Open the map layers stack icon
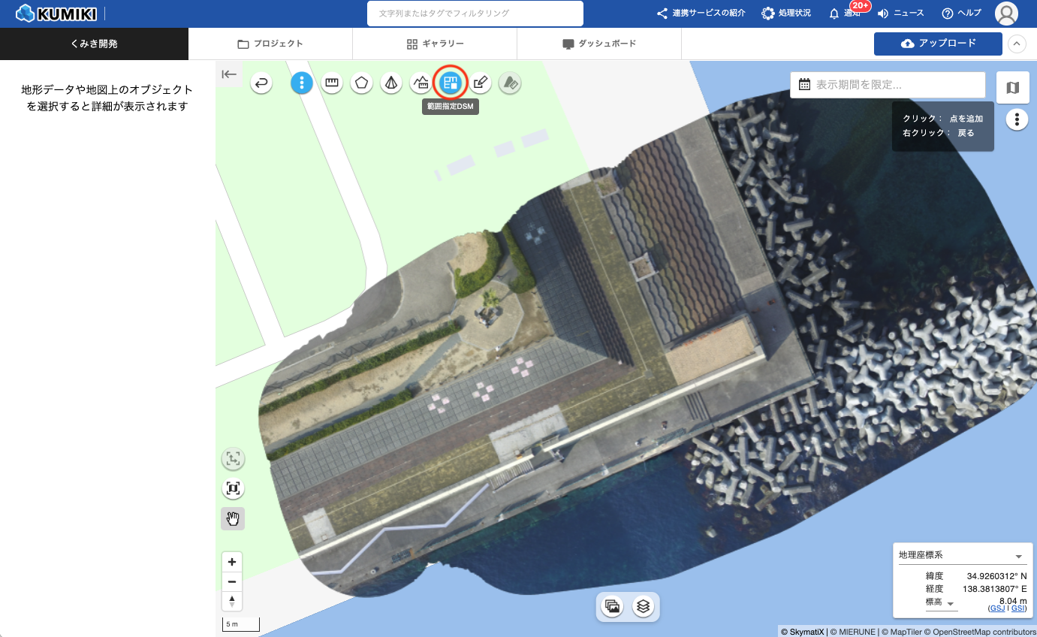Viewport: 1037px width, 637px height. pos(643,606)
